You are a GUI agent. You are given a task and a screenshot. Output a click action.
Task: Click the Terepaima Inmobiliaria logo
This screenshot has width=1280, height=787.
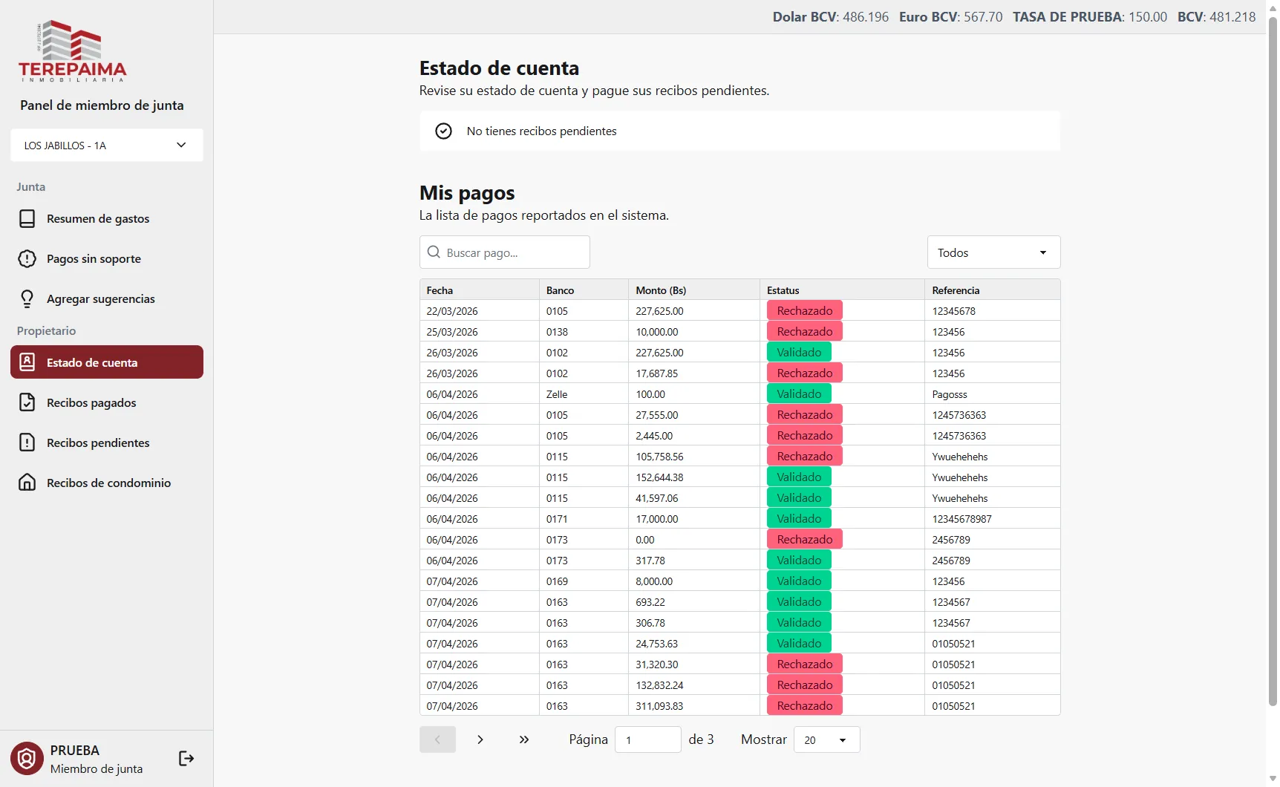click(72, 51)
